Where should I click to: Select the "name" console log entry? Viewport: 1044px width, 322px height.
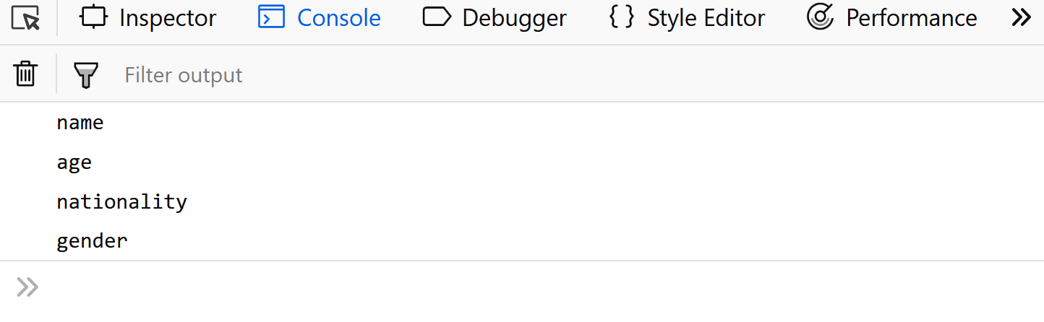click(x=80, y=123)
